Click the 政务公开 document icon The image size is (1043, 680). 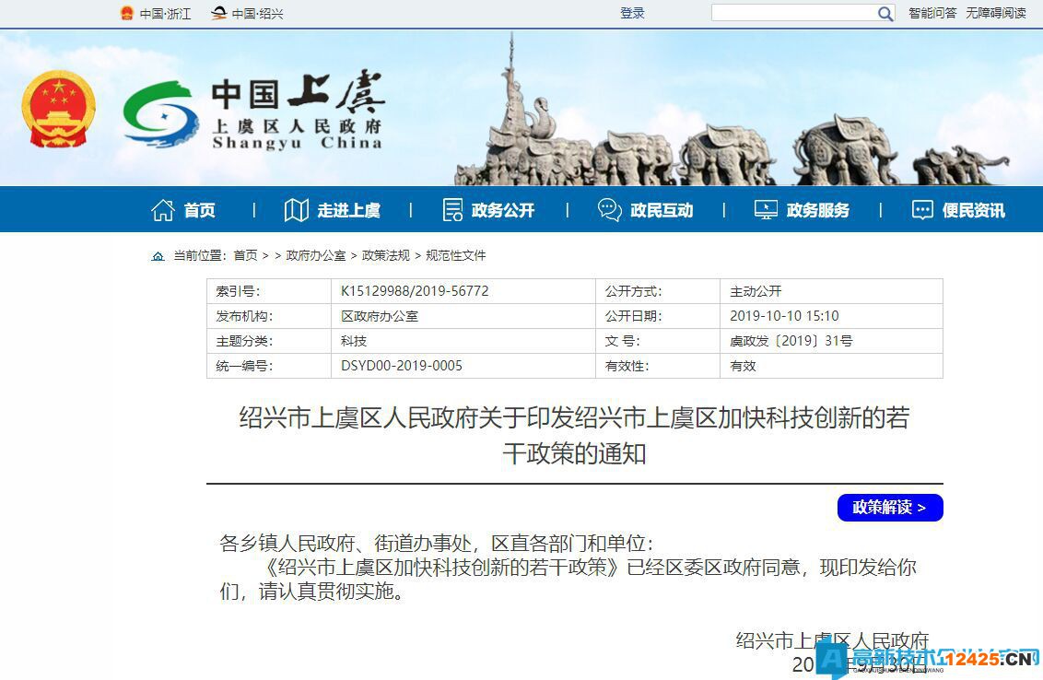(x=451, y=209)
